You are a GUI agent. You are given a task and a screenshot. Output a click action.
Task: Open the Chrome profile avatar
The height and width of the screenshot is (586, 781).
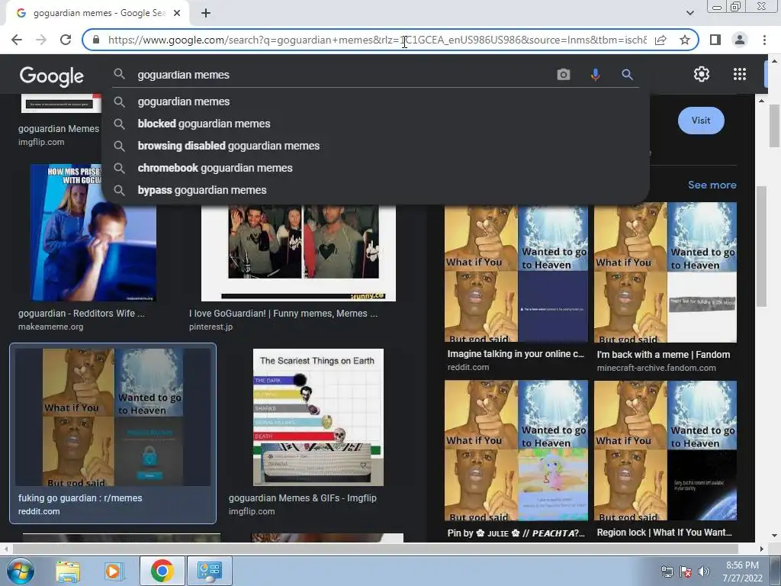click(740, 40)
